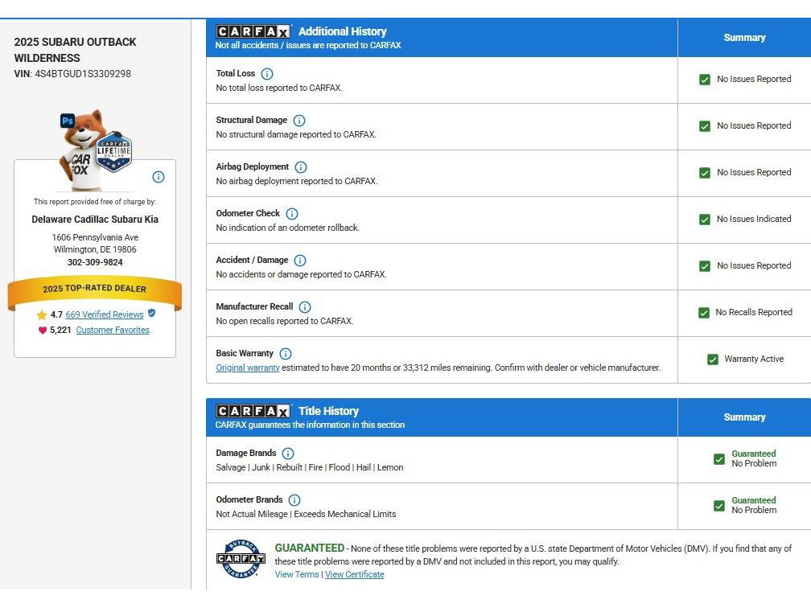Click Warranty Active summary text
This screenshot has width=811, height=608.
(x=754, y=359)
